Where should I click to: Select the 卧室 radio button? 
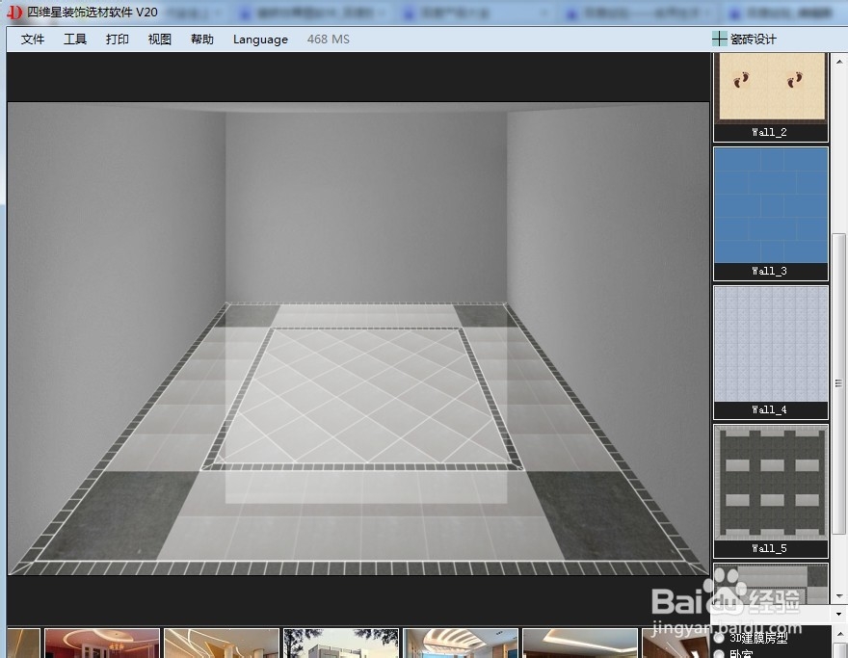pyautogui.click(x=719, y=654)
